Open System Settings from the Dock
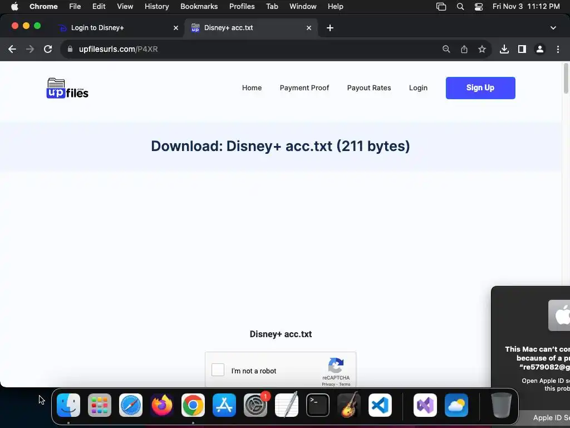Image resolution: width=570 pixels, height=428 pixels. (x=255, y=405)
